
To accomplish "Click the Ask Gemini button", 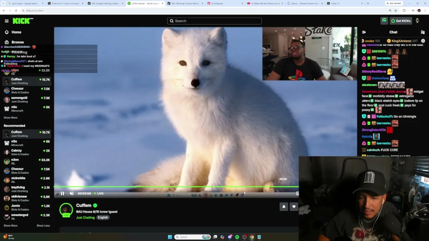I will 394,3.
